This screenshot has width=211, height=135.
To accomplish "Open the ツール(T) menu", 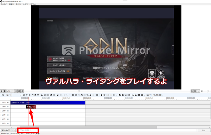I will (x=25, y=4).
